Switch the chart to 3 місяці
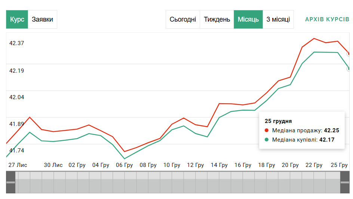Image resolution: width=353 pixels, height=199 pixels. pyautogui.click(x=278, y=19)
